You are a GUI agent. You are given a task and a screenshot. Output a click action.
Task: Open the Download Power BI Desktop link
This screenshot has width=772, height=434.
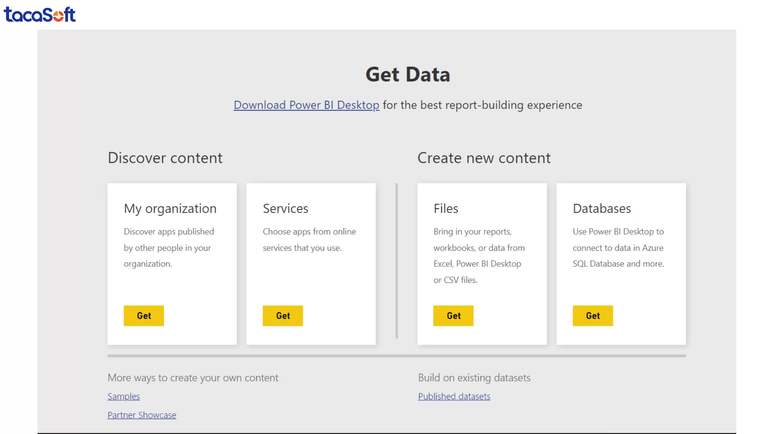pos(306,105)
